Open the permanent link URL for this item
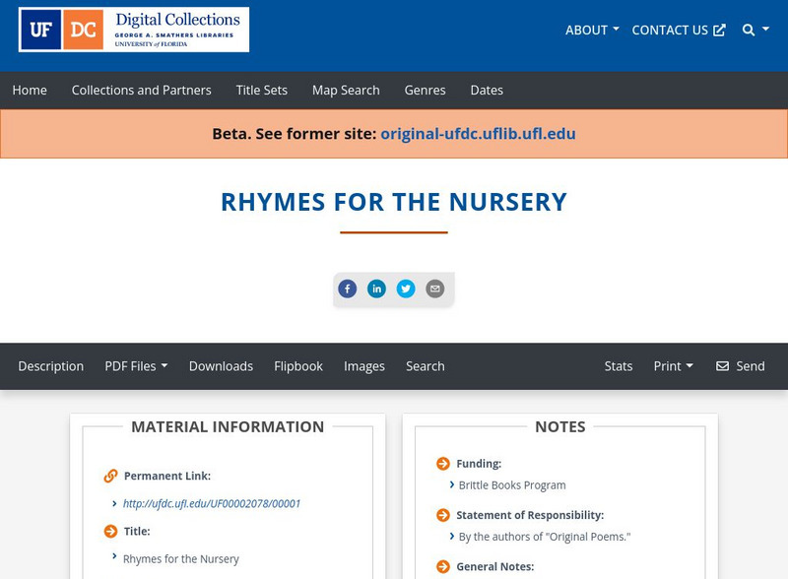This screenshot has width=788, height=579. coord(213,502)
